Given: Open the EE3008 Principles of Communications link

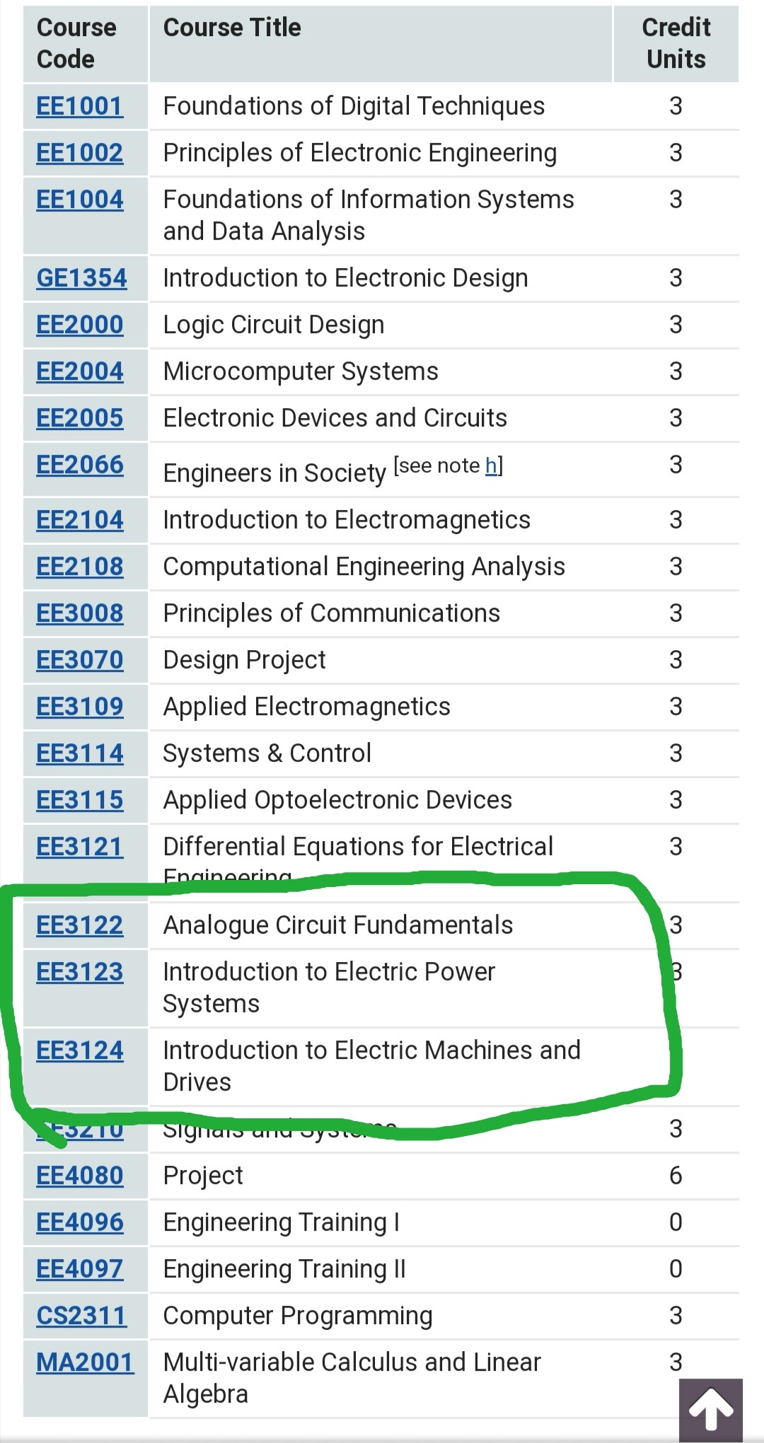Looking at the screenshot, I should (79, 613).
